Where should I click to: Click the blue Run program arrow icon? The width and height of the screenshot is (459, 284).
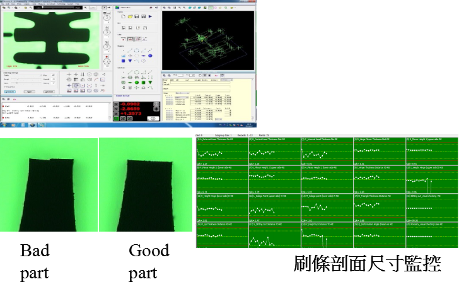150,16
